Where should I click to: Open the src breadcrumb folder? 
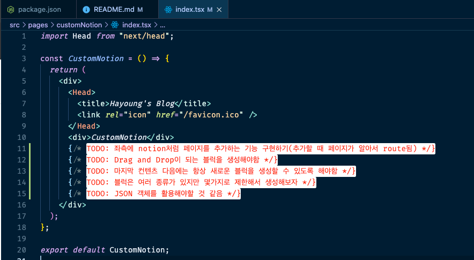(14, 25)
